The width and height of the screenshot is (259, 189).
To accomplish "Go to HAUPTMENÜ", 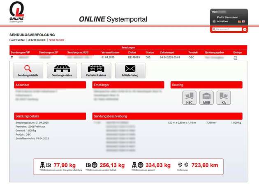I will coord(17,40).
